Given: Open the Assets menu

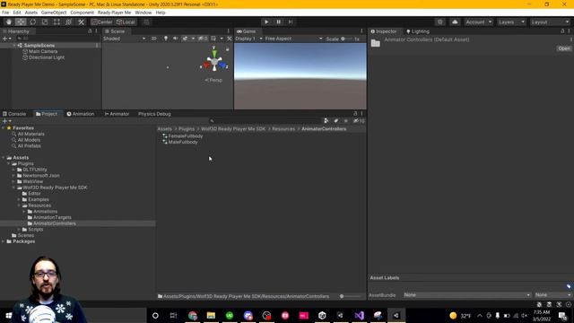Looking at the screenshot, I should [31, 13].
